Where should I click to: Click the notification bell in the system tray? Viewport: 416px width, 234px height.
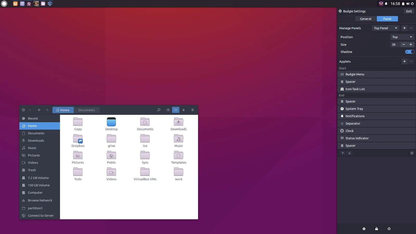click(386, 4)
